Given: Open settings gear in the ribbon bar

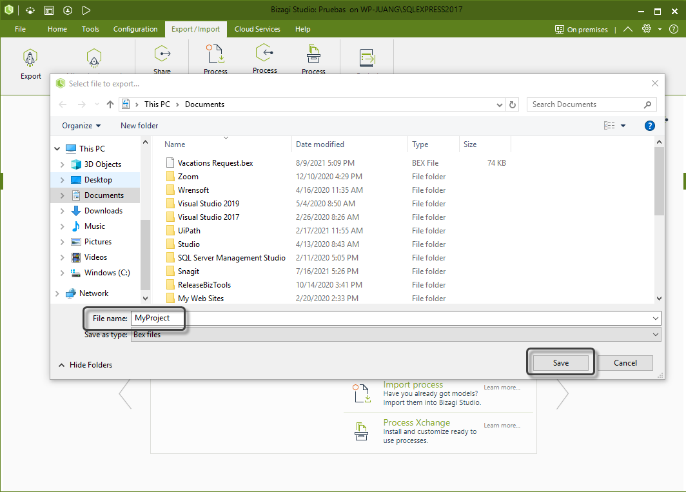Looking at the screenshot, I should tap(647, 29).
